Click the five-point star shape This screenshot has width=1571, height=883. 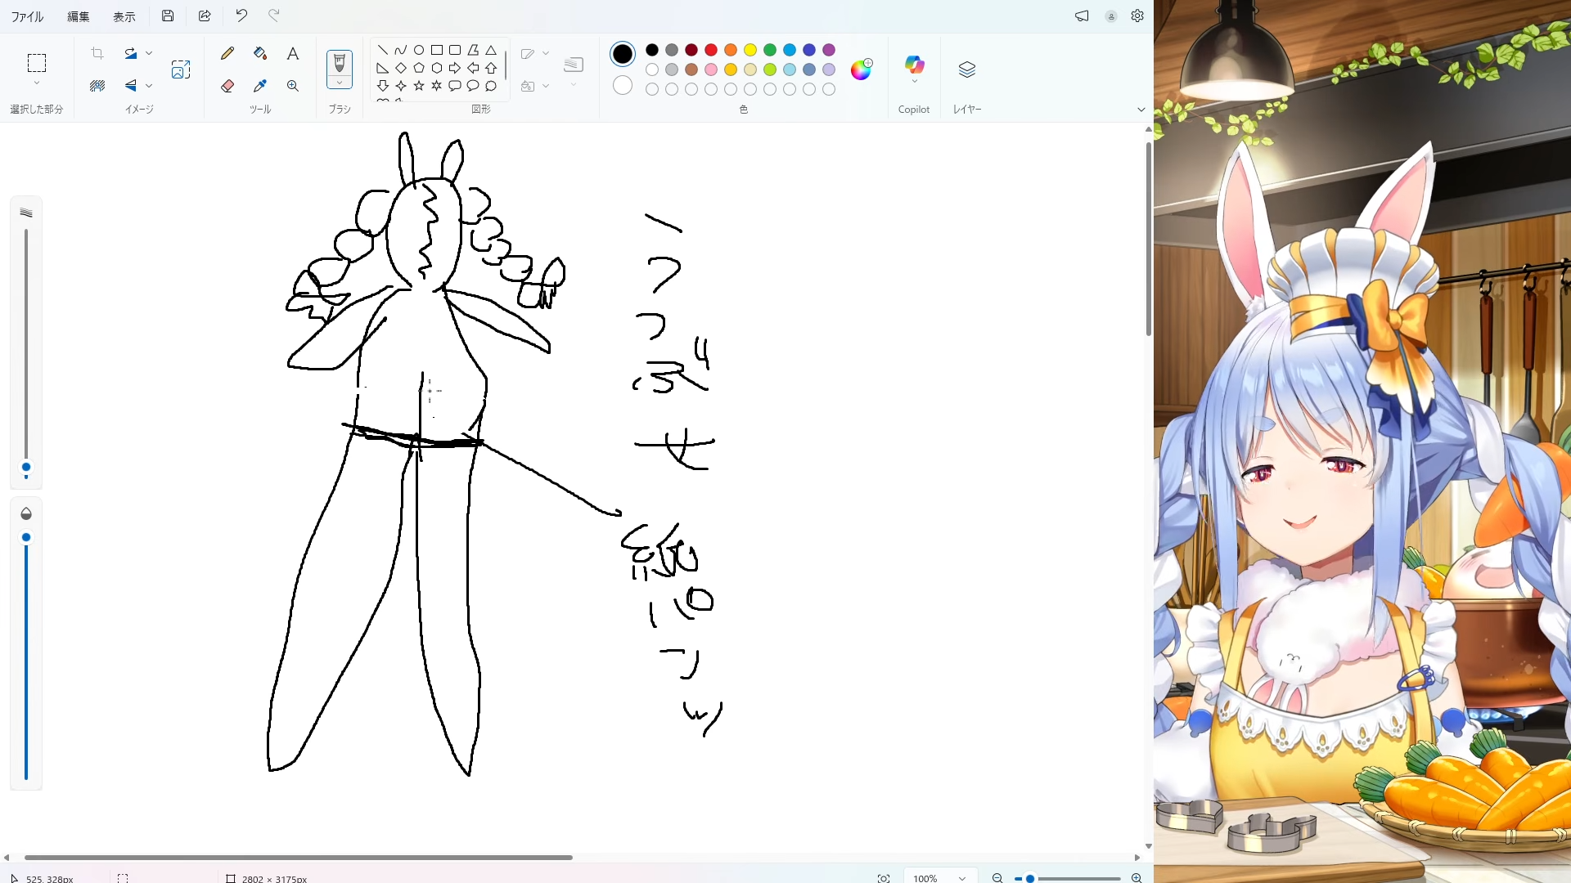click(x=419, y=86)
